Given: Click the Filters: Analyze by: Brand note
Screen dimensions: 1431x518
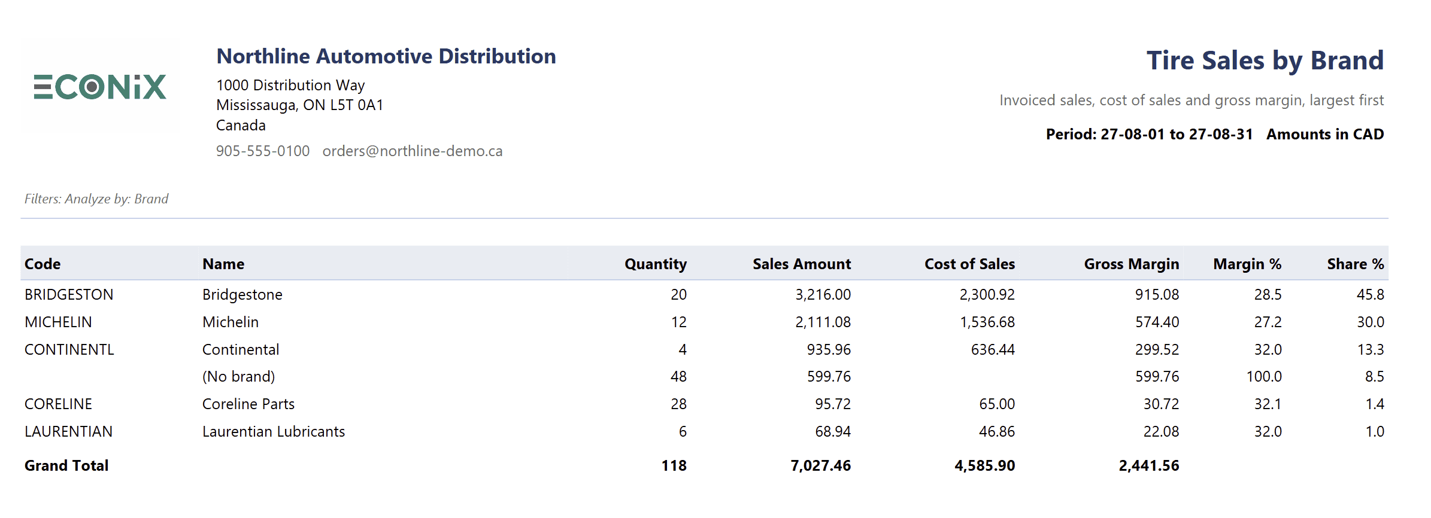Looking at the screenshot, I should coord(96,199).
